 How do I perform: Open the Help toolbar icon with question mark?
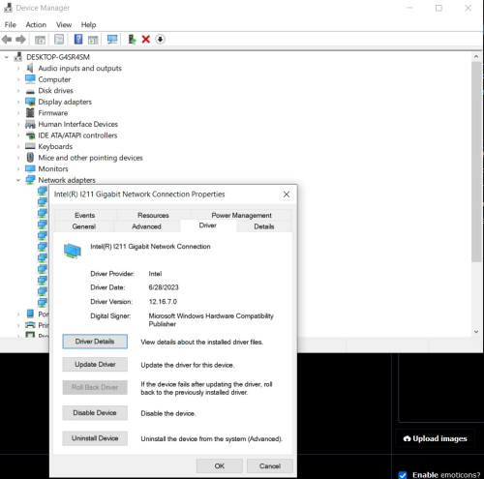[78, 40]
